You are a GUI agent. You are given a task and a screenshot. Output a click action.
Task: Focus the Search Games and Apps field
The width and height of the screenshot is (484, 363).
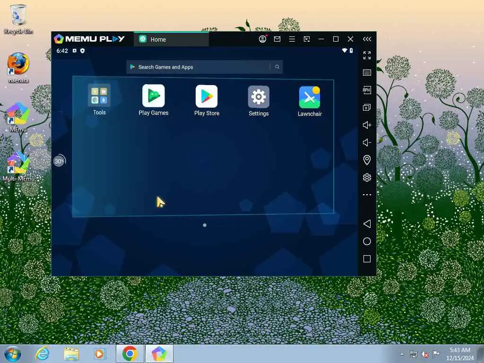click(204, 67)
